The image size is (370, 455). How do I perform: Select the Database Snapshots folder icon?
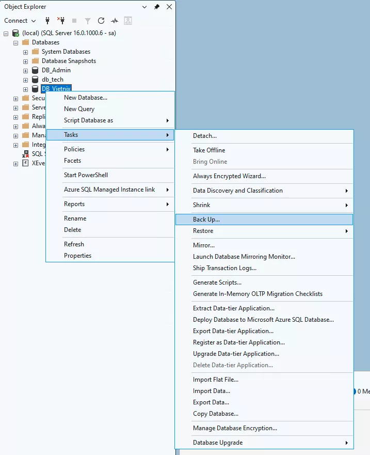click(36, 61)
